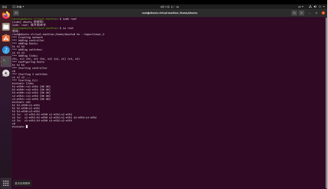Click the '[sudo] ubuntu 的密码:' line
Image resolution: width=328 pixels, height=189 pixels.
click(28, 22)
